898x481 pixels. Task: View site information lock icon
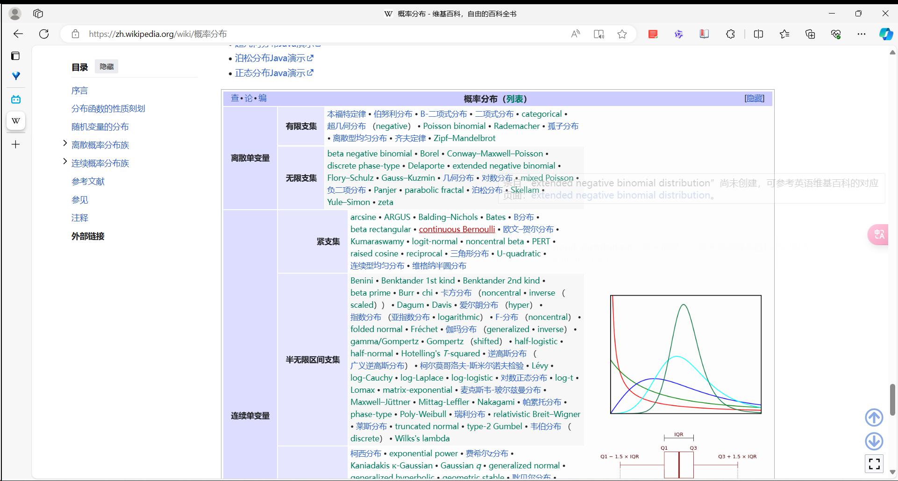point(75,34)
